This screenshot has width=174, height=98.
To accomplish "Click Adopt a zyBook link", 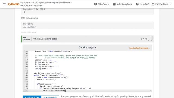I will [125, 4].
